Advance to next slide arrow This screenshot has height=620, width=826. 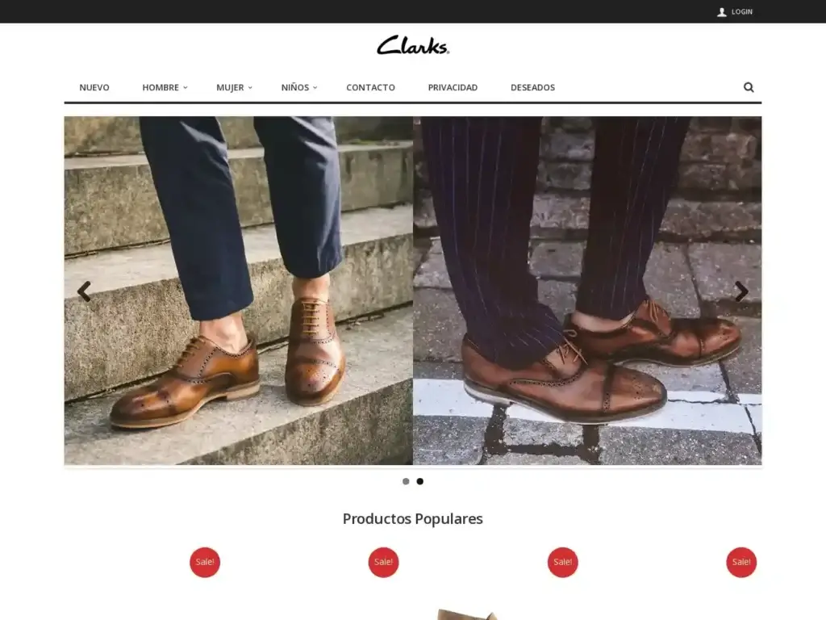pos(741,291)
